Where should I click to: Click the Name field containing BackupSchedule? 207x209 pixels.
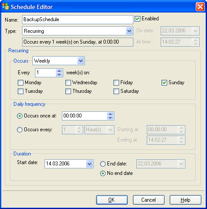(x=78, y=19)
